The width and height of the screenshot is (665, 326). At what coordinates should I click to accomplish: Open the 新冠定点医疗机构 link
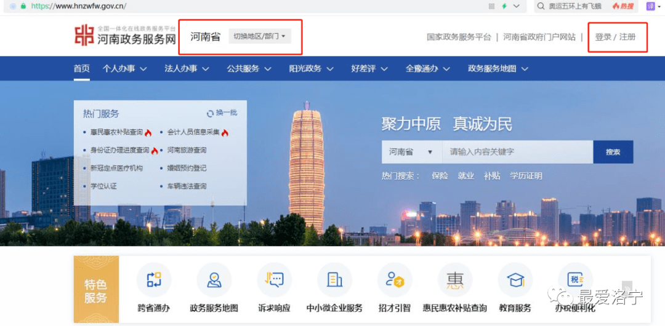tap(116, 168)
